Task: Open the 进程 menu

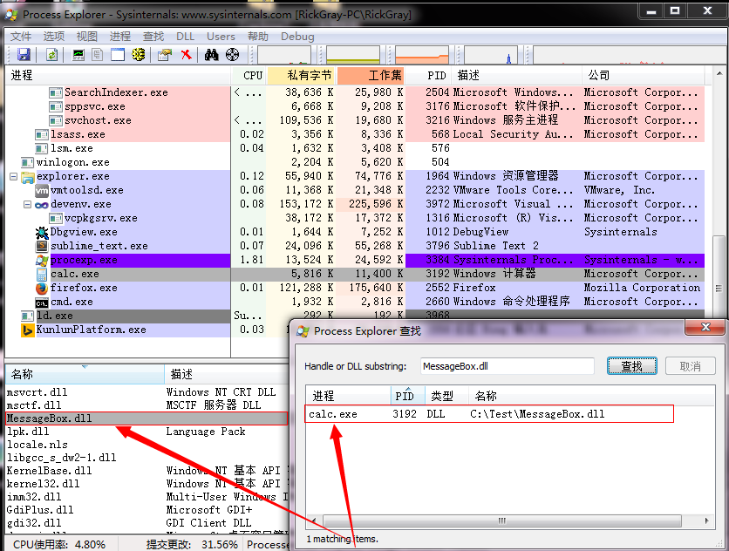Action: click(x=120, y=37)
